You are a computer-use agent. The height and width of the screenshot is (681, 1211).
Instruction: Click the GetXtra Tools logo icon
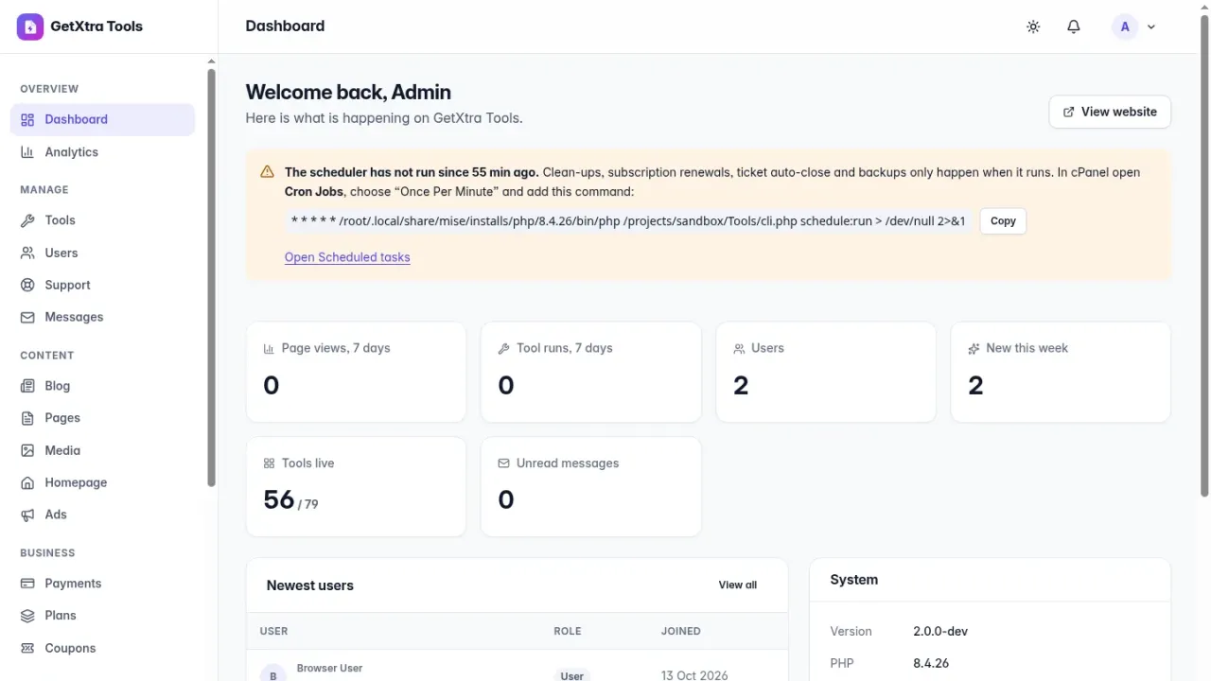pos(30,26)
